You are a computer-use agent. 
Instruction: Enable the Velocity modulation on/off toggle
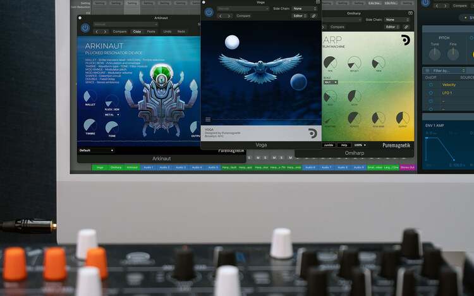click(x=430, y=85)
